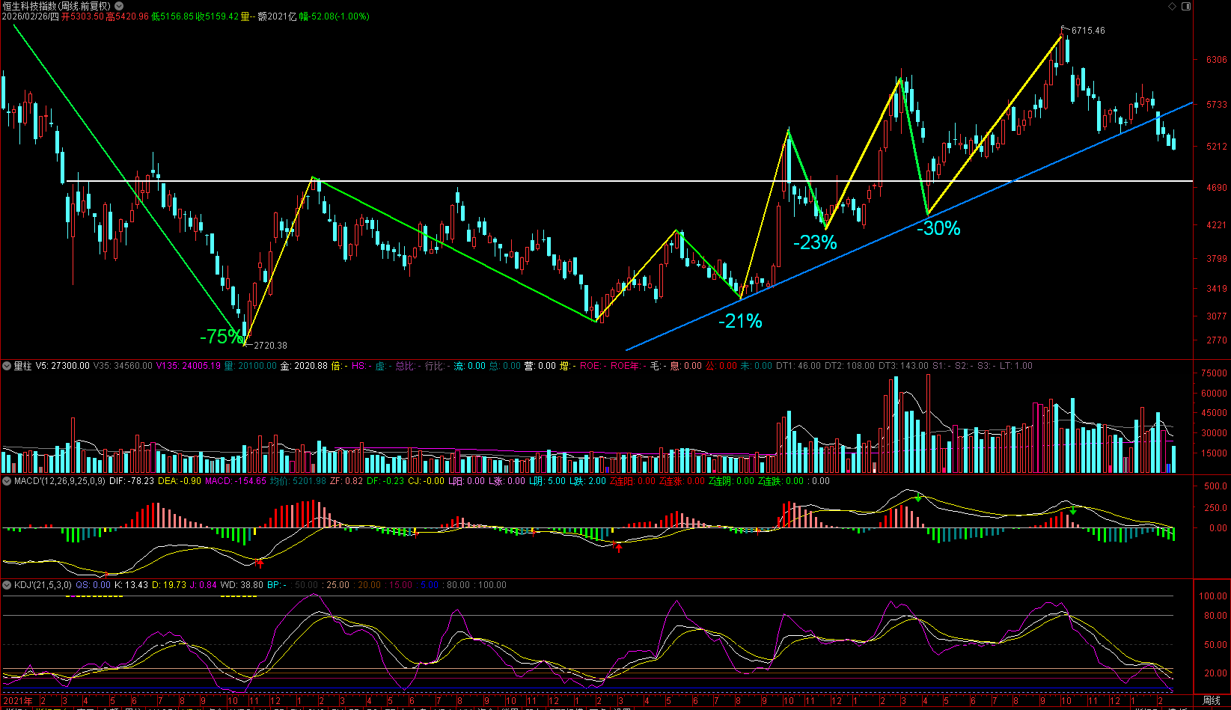The image size is (1231, 710).
Task: Click the 均价: 5201.98 readout
Action: click(x=298, y=481)
